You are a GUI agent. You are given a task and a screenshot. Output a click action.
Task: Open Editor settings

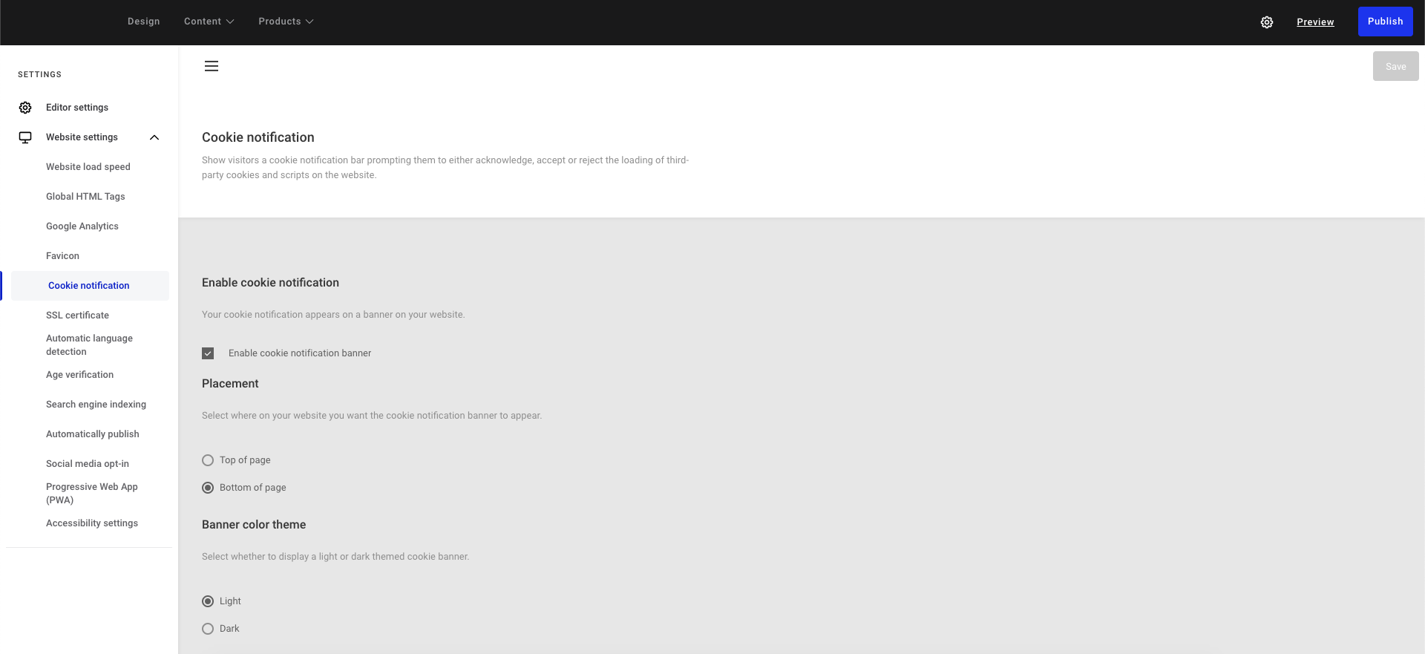pos(77,108)
